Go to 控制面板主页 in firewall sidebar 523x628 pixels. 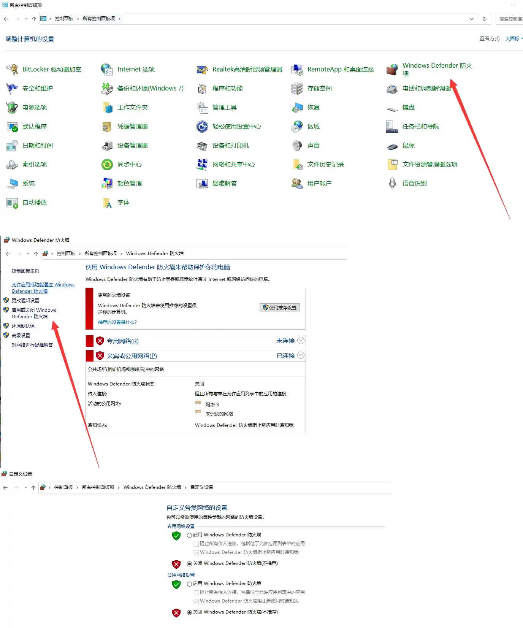click(25, 271)
